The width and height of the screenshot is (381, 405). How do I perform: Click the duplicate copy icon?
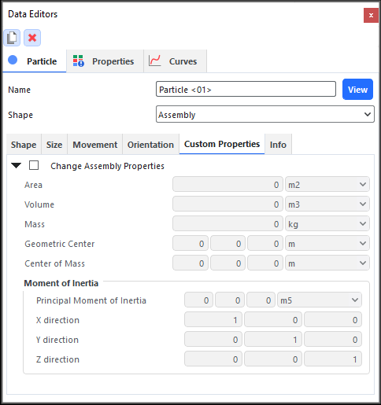pos(12,38)
